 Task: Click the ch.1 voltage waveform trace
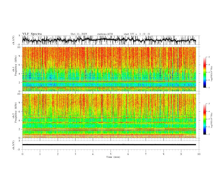109,40
